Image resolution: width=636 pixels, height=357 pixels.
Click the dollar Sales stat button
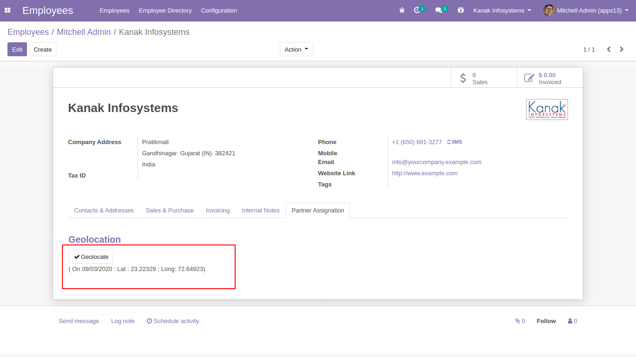pyautogui.click(x=484, y=78)
